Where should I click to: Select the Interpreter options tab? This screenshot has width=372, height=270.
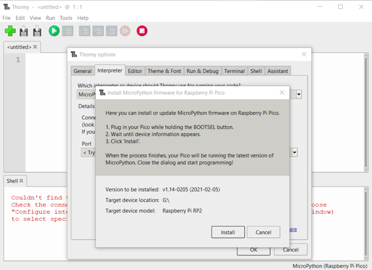pyautogui.click(x=110, y=70)
